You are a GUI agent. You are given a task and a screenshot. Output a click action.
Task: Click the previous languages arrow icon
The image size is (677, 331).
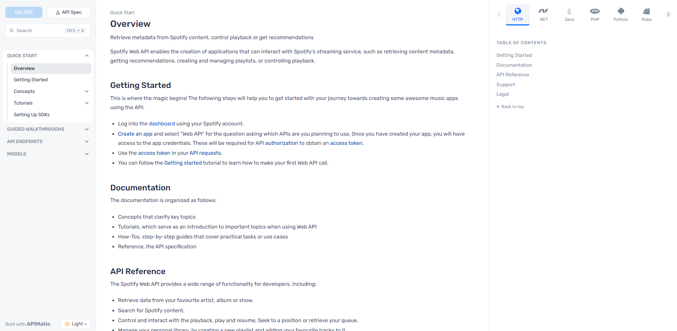(499, 14)
